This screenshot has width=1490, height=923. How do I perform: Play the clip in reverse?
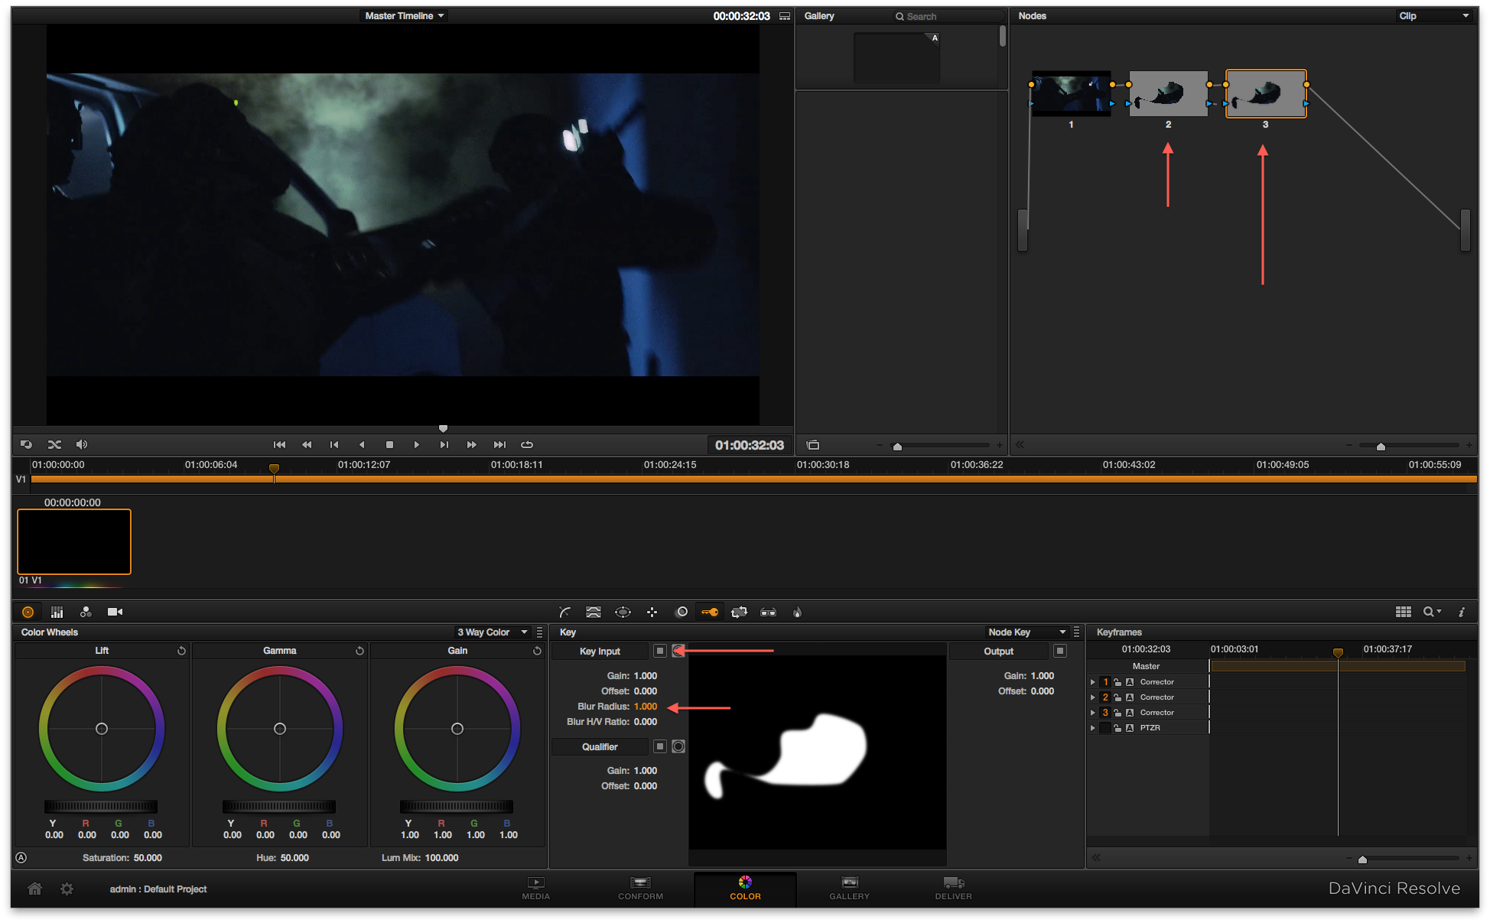pos(362,444)
